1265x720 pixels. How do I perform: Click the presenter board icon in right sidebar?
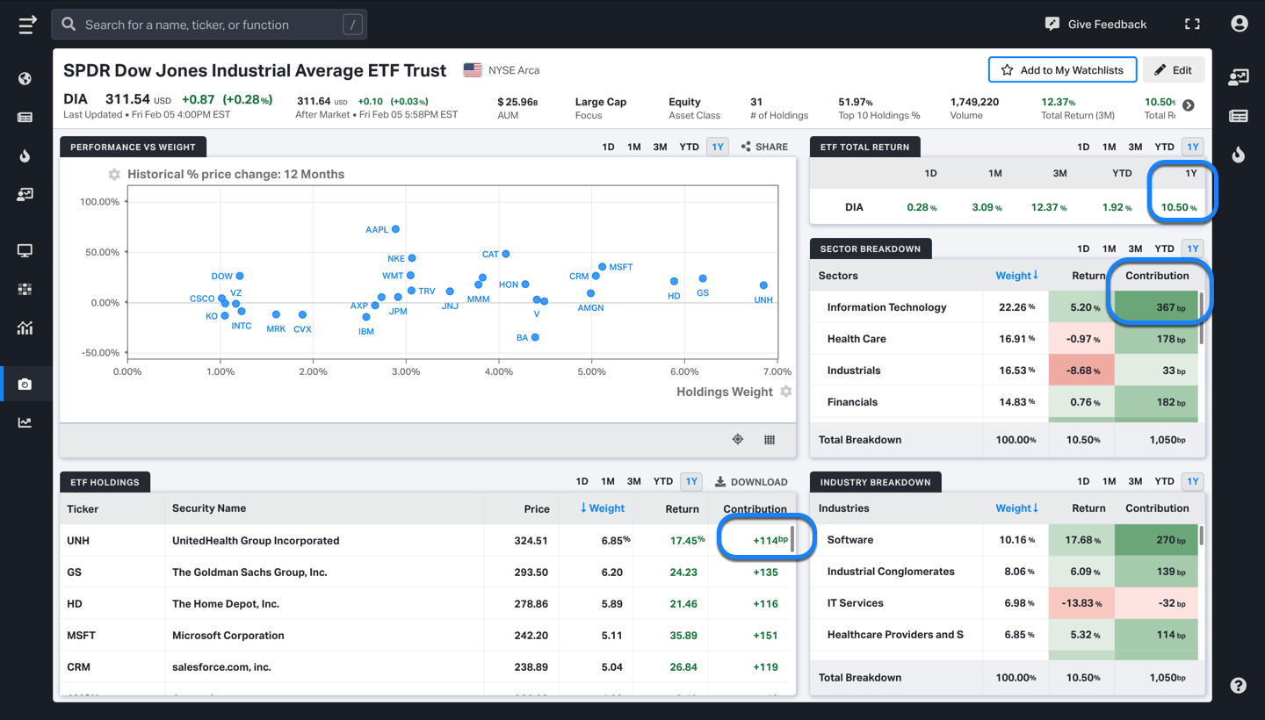click(x=1239, y=77)
